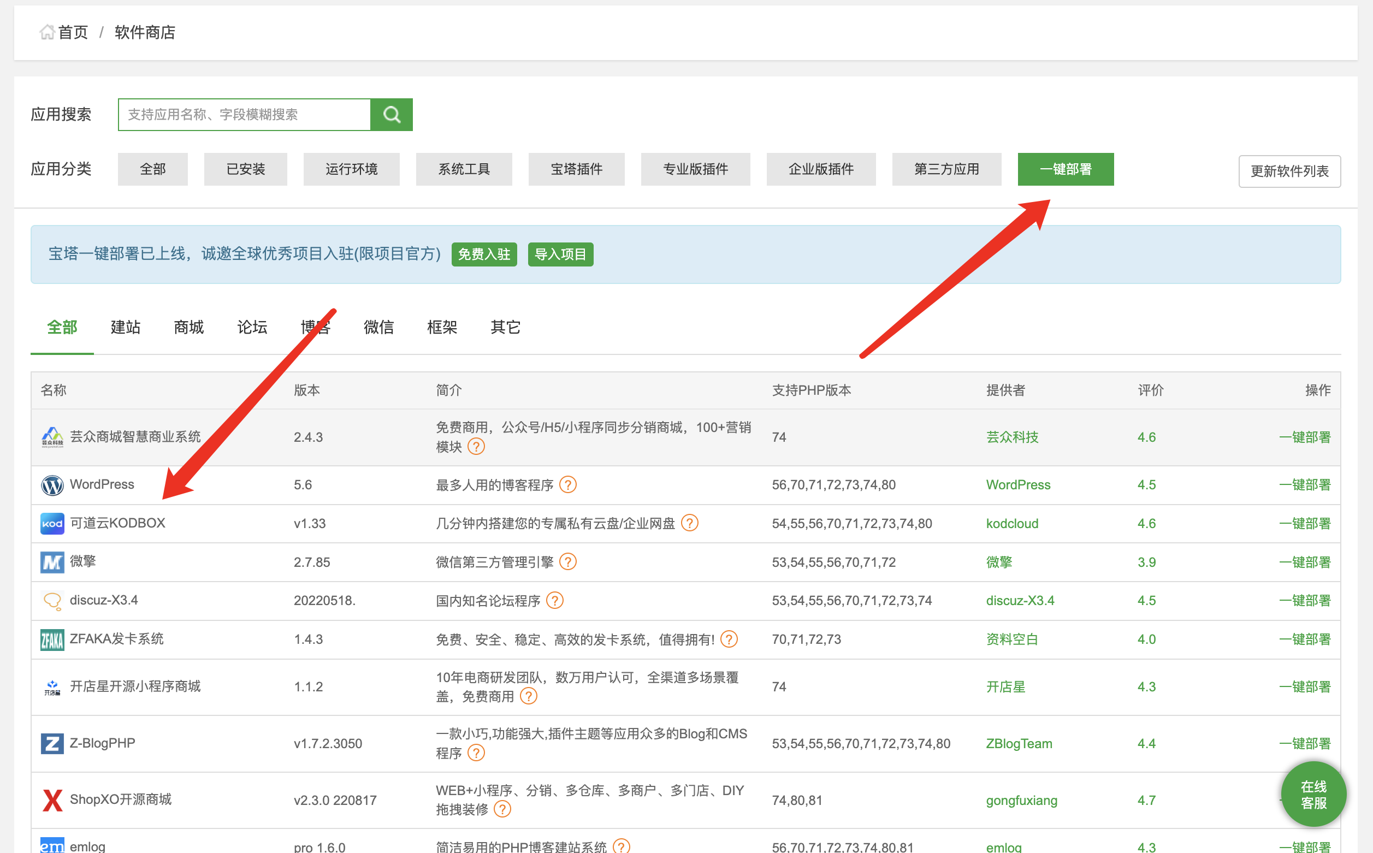This screenshot has height=853, width=1373.
Task: Click the help icon beside WordPress description
Action: coord(568,484)
